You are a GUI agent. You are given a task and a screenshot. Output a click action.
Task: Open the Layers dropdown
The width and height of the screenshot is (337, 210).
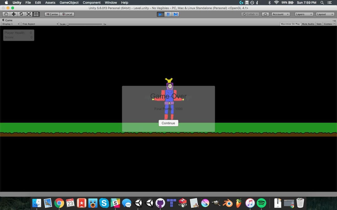click(x=304, y=14)
